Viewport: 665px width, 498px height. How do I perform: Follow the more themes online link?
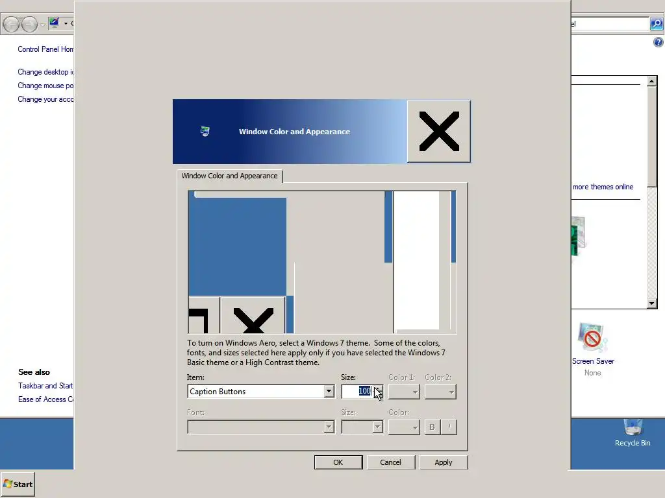click(603, 187)
